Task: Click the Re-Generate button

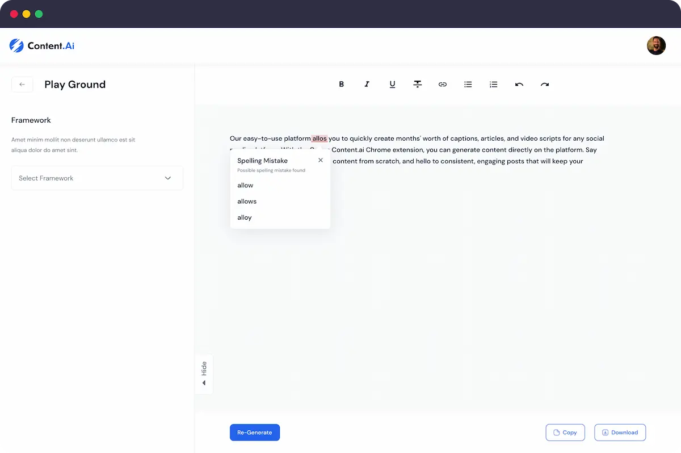Action: (x=255, y=433)
